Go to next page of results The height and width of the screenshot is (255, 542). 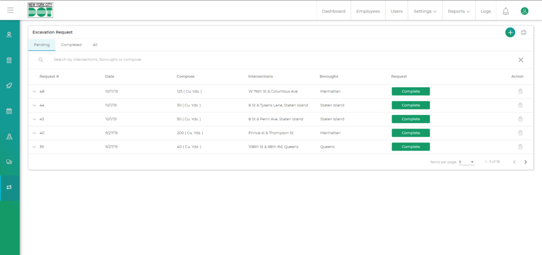525,162
